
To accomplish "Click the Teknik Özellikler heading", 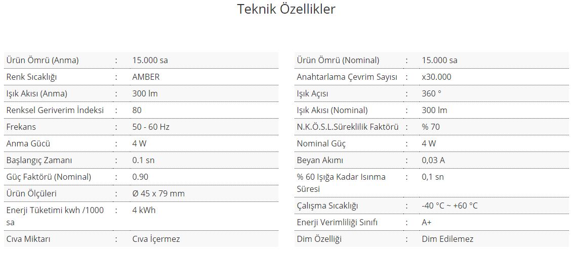I will pyautogui.click(x=286, y=9).
